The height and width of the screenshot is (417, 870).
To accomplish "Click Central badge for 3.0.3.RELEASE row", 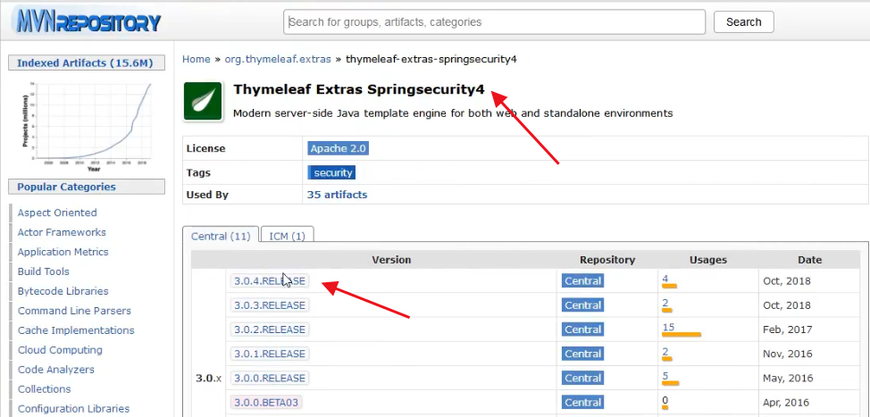I will click(x=582, y=304).
